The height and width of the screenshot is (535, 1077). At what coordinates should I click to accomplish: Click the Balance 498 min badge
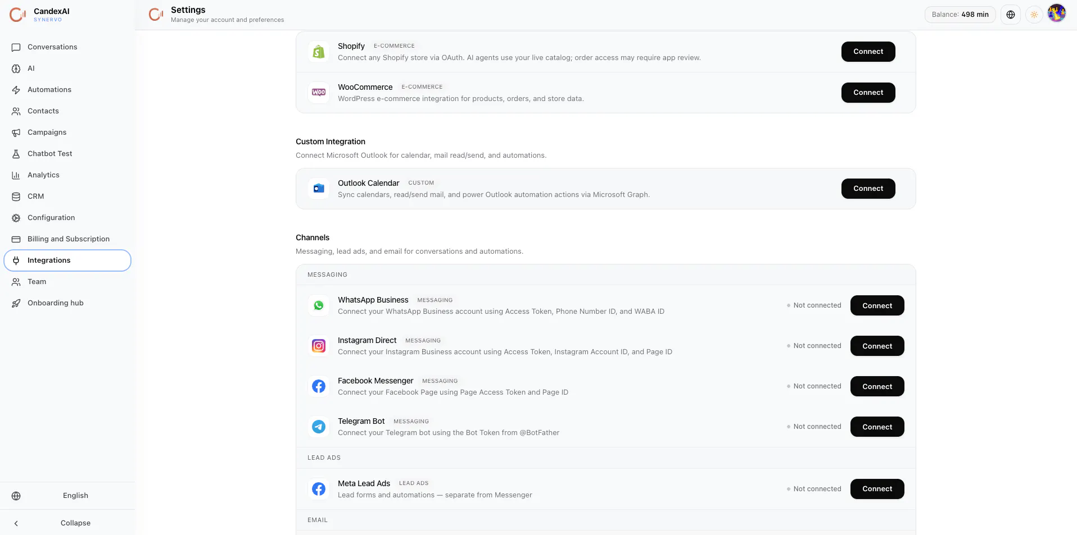click(x=960, y=15)
